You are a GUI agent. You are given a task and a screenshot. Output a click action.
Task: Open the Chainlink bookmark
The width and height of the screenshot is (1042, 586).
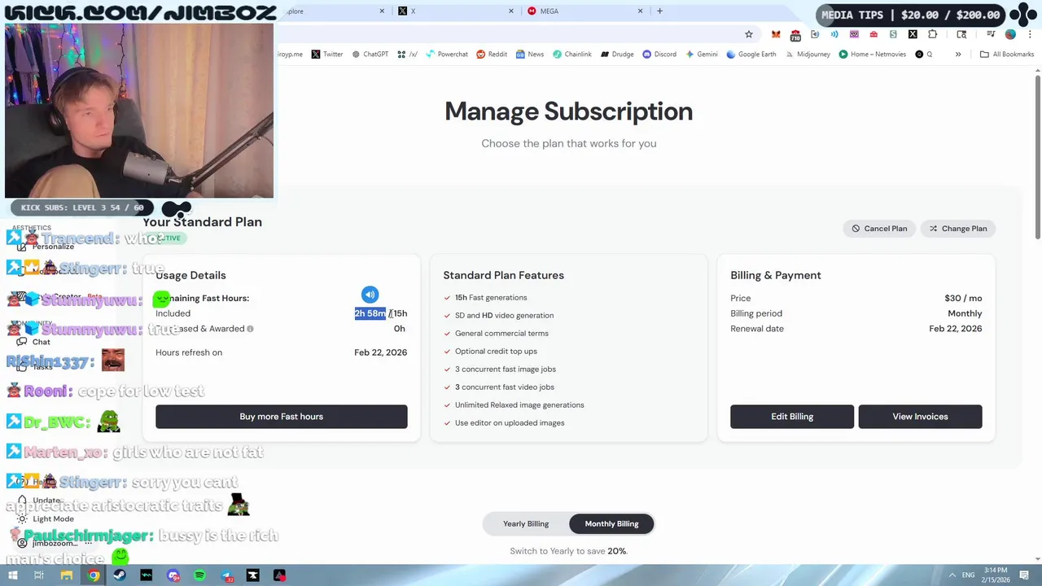tap(572, 55)
